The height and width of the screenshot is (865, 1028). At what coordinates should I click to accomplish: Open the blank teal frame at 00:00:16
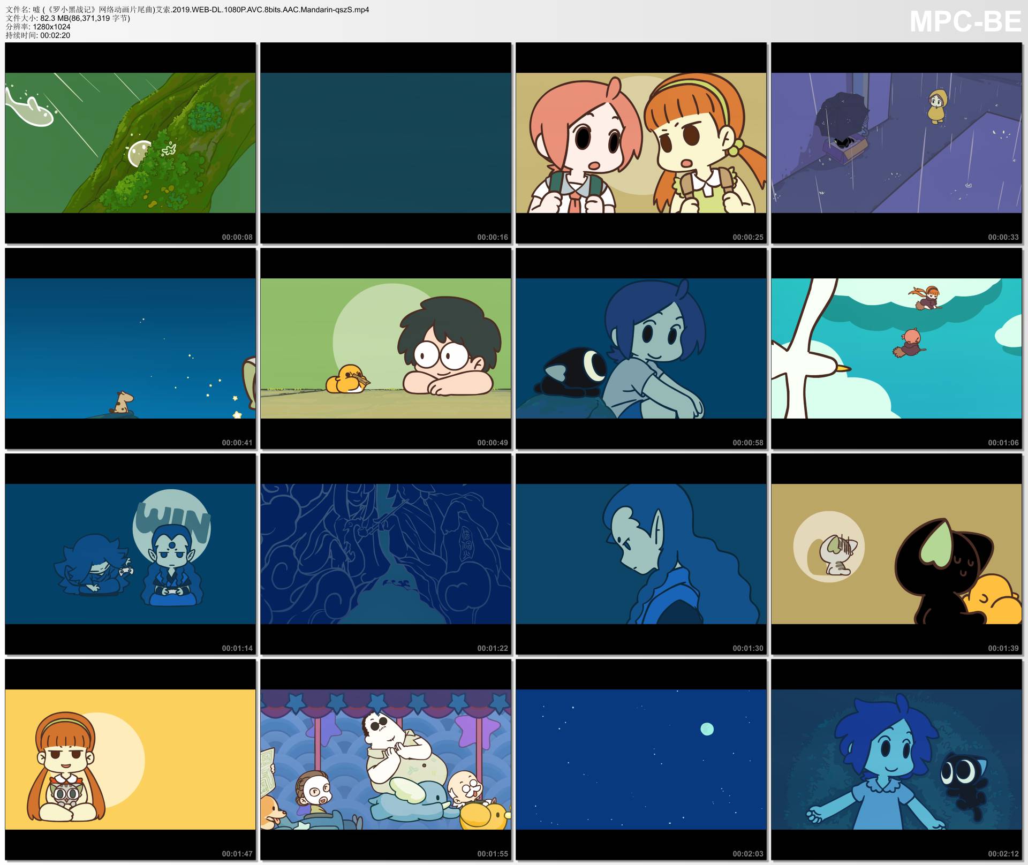tap(386, 143)
